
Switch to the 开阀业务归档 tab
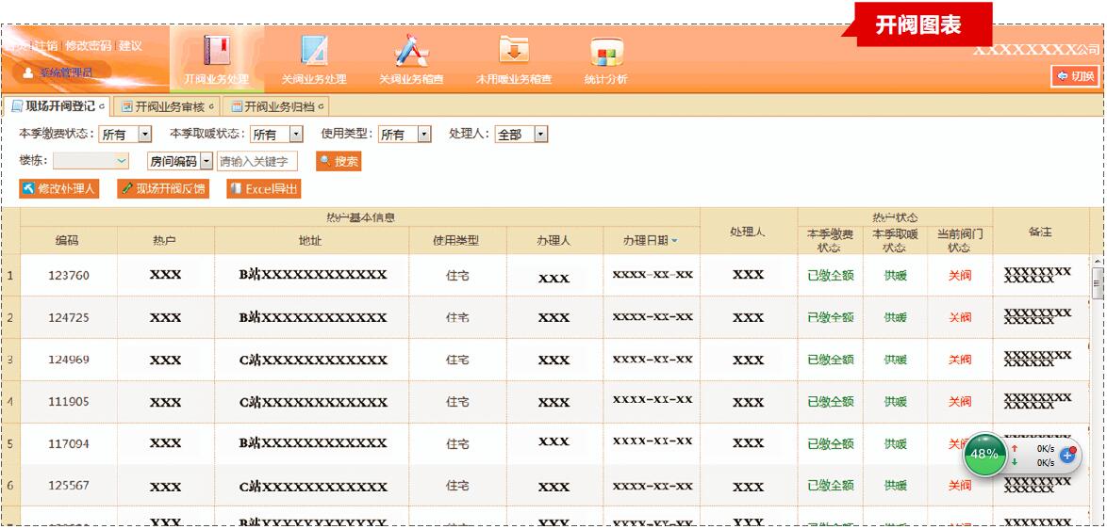point(277,106)
